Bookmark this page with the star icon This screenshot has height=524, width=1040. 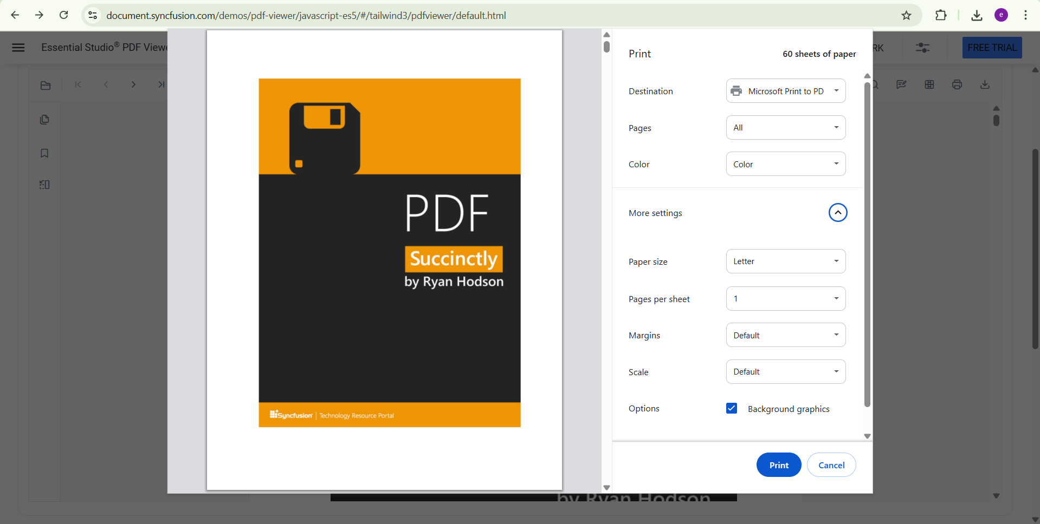[906, 15]
